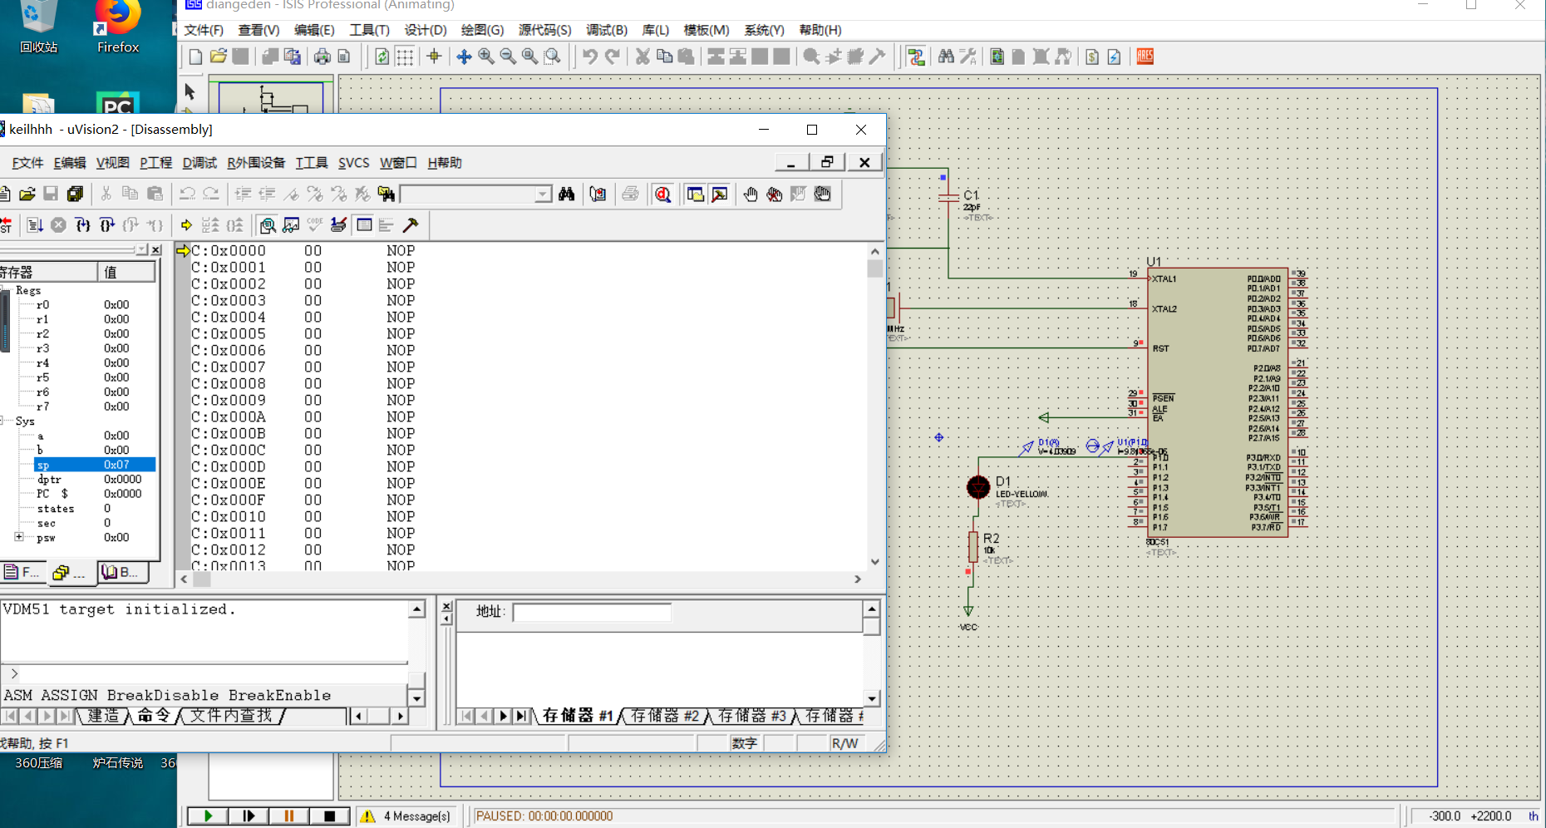Launch ARES from ISIS toolbar

pyautogui.click(x=1145, y=57)
